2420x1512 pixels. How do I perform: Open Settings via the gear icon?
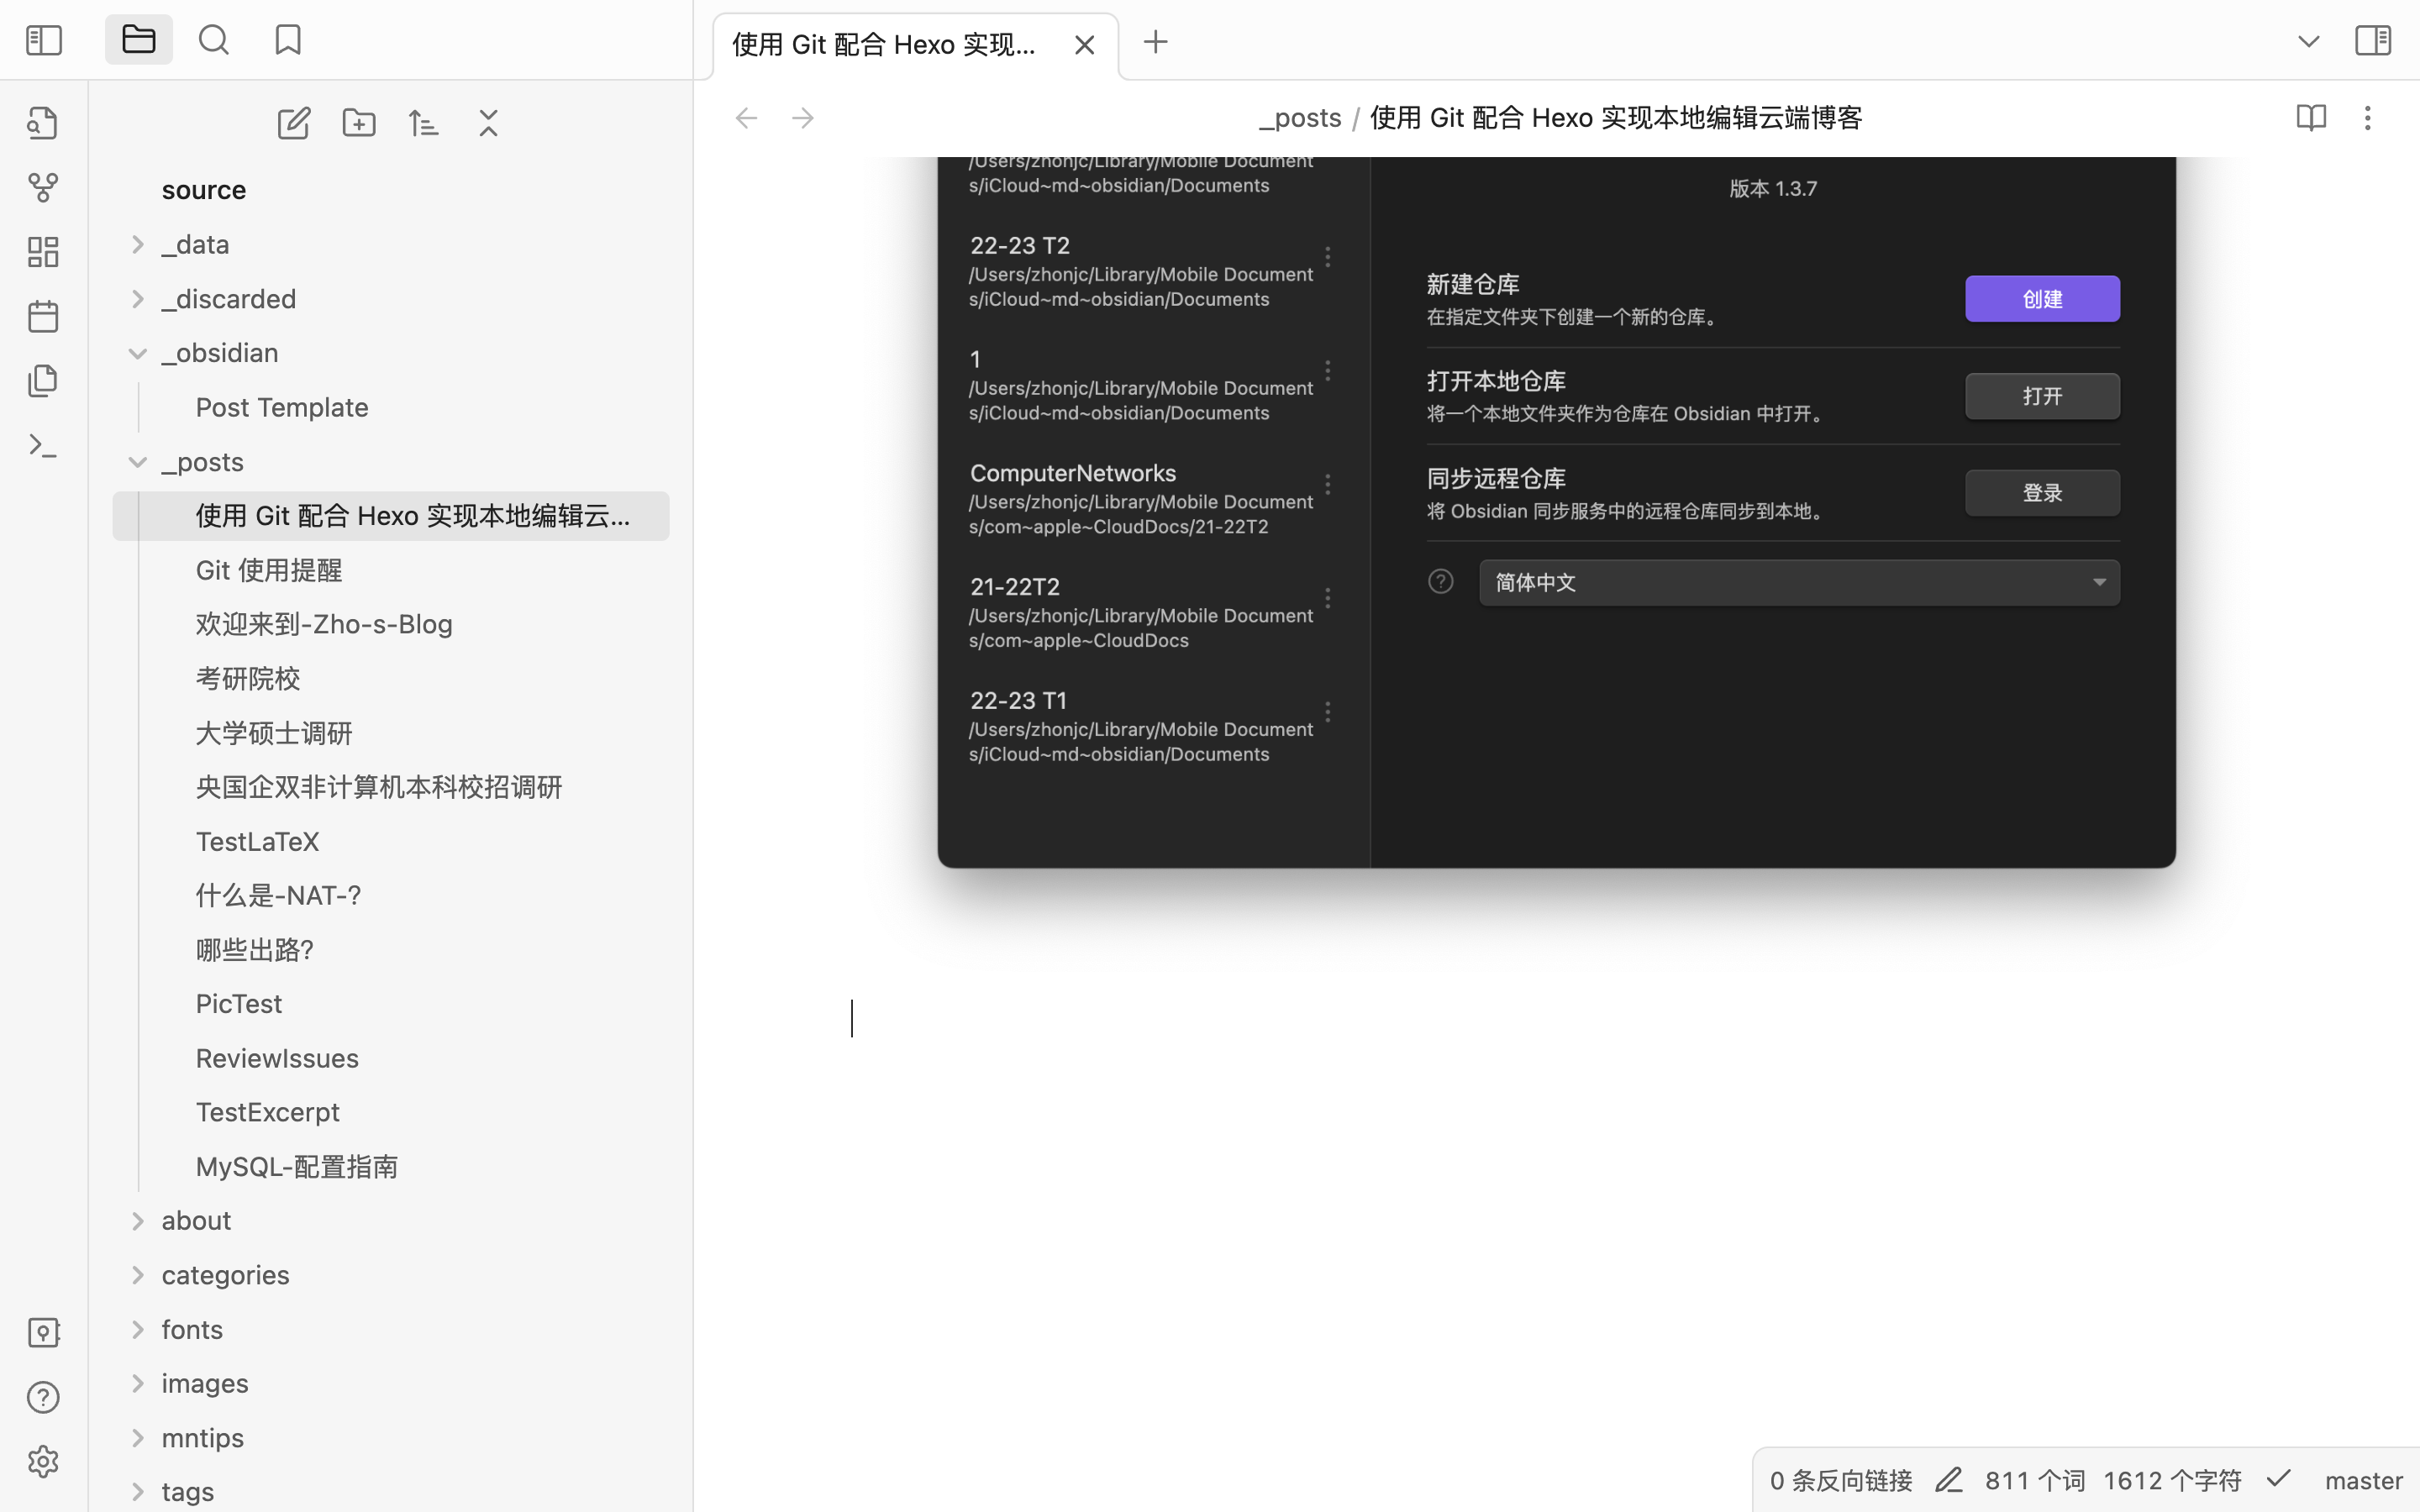[x=43, y=1461]
